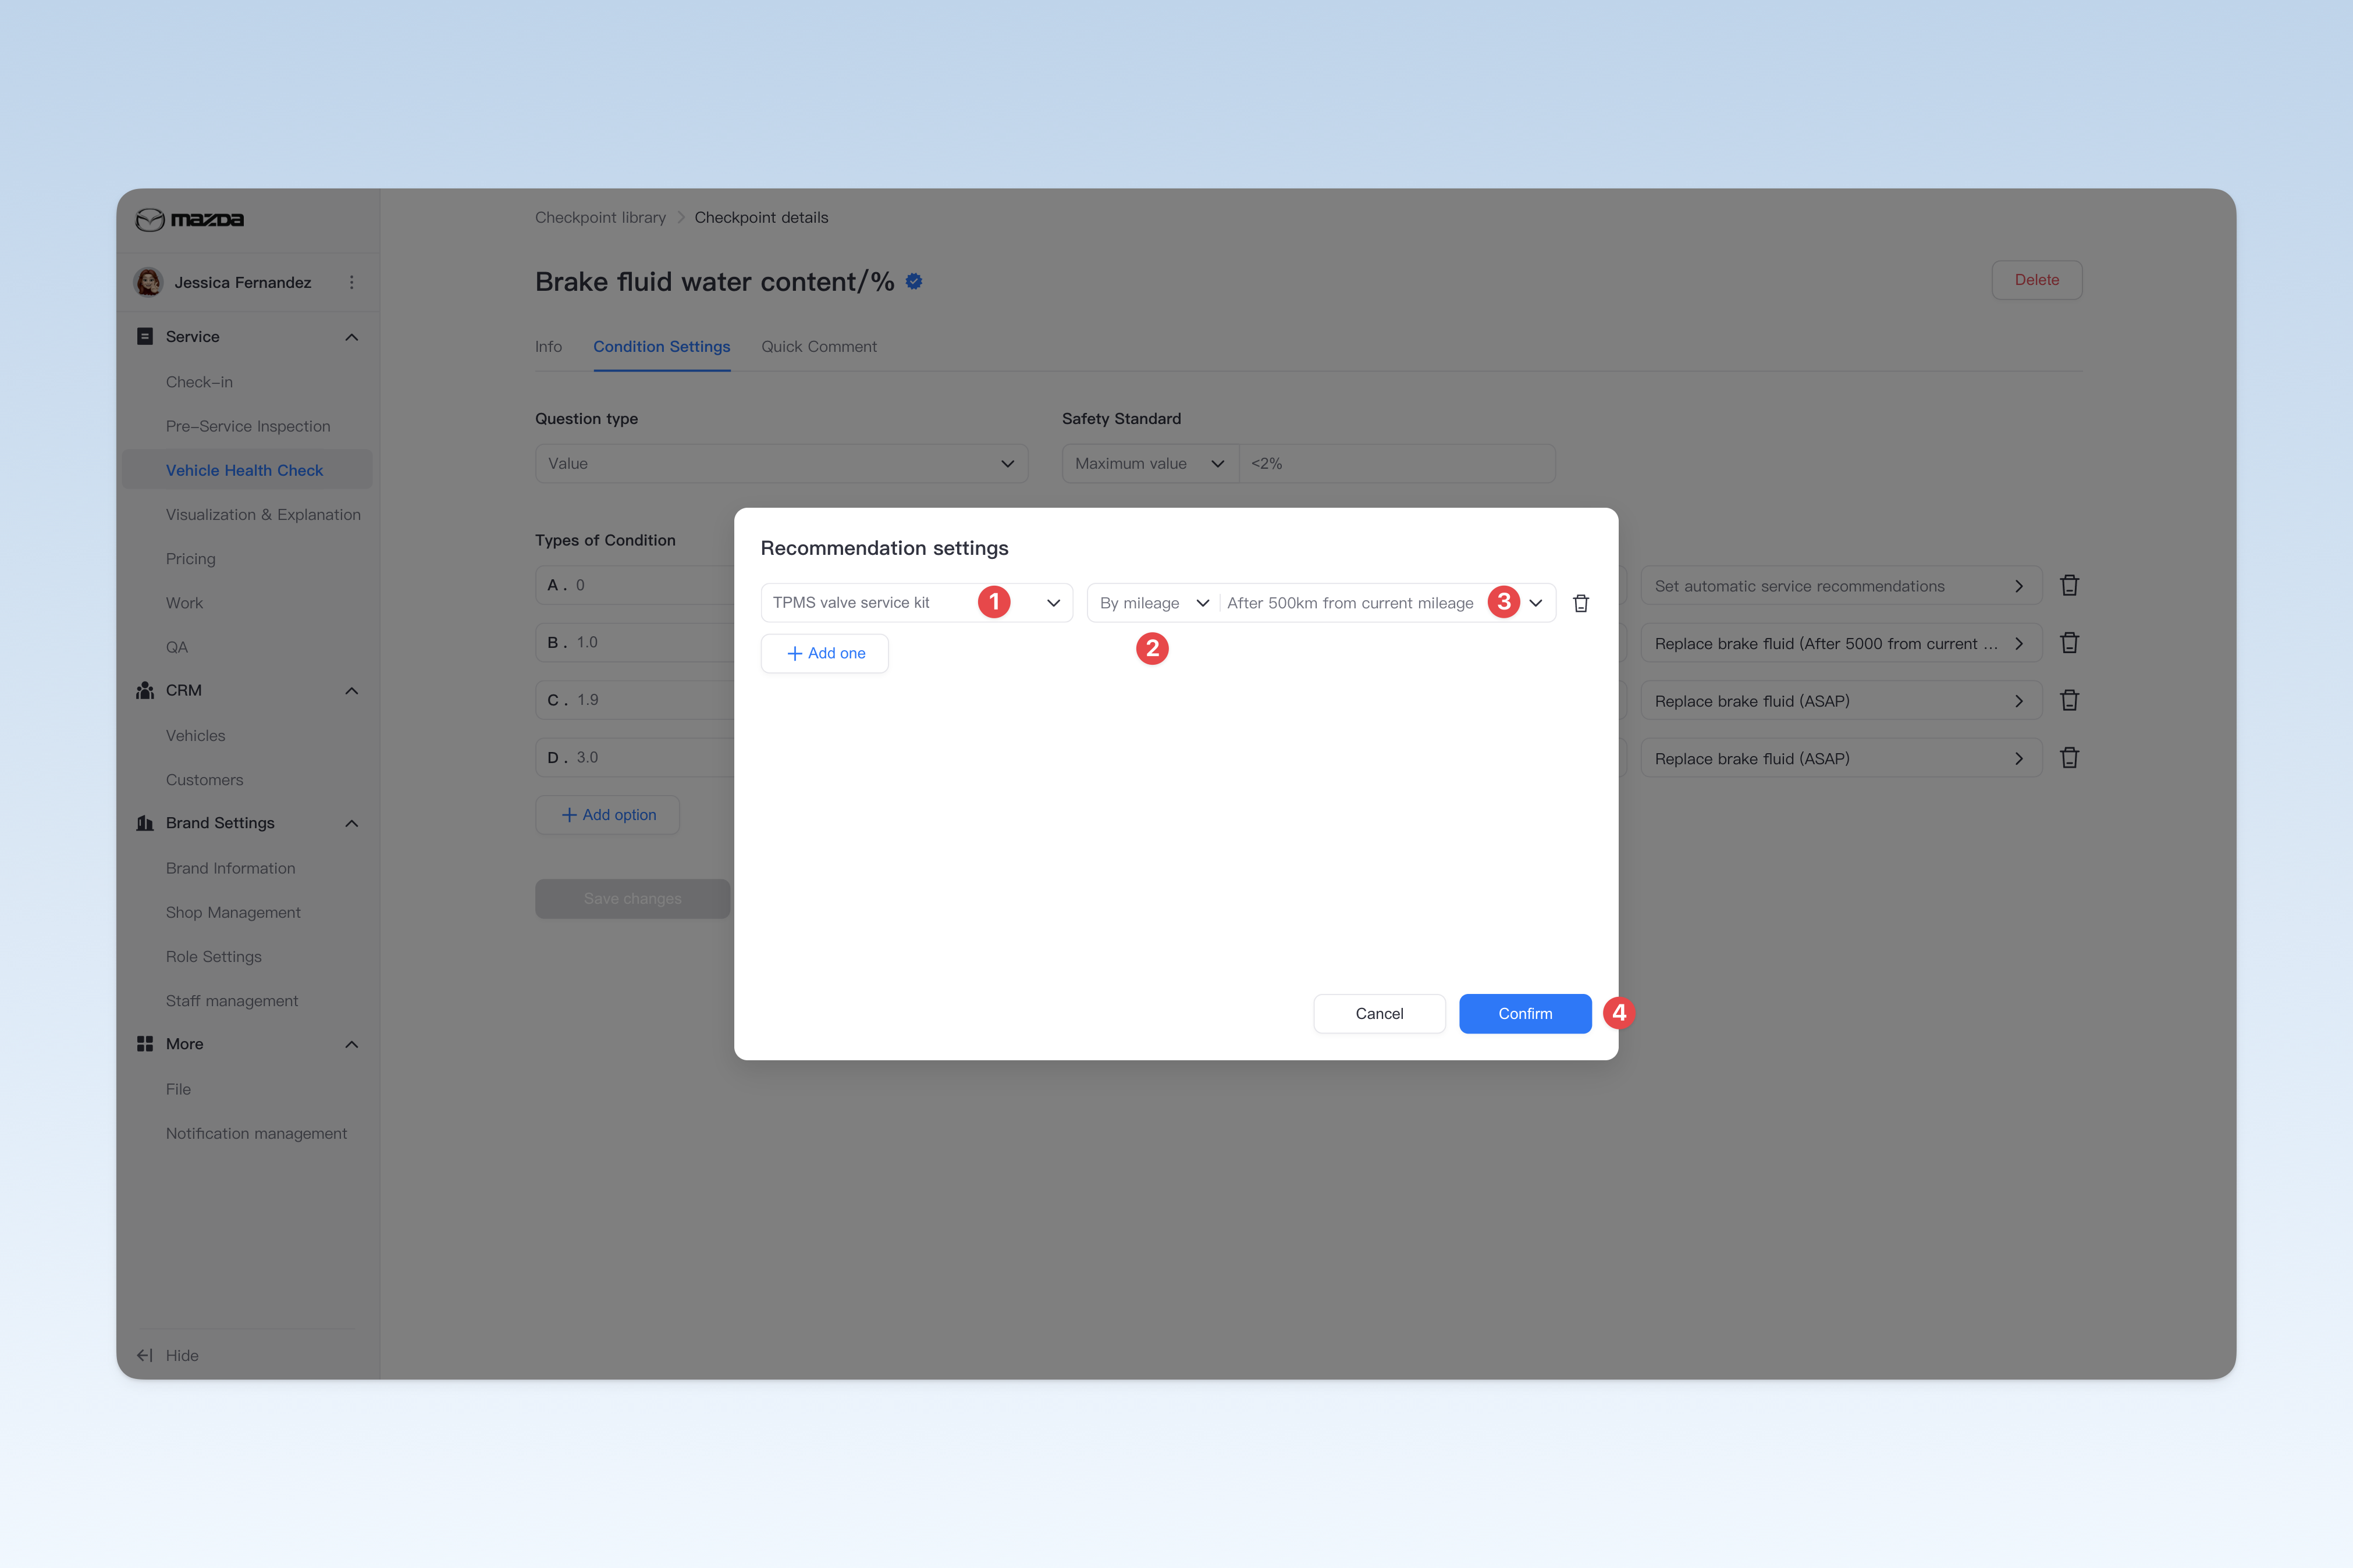The image size is (2353, 1568).
Task: Open the Question type Value dropdown
Action: 781,464
